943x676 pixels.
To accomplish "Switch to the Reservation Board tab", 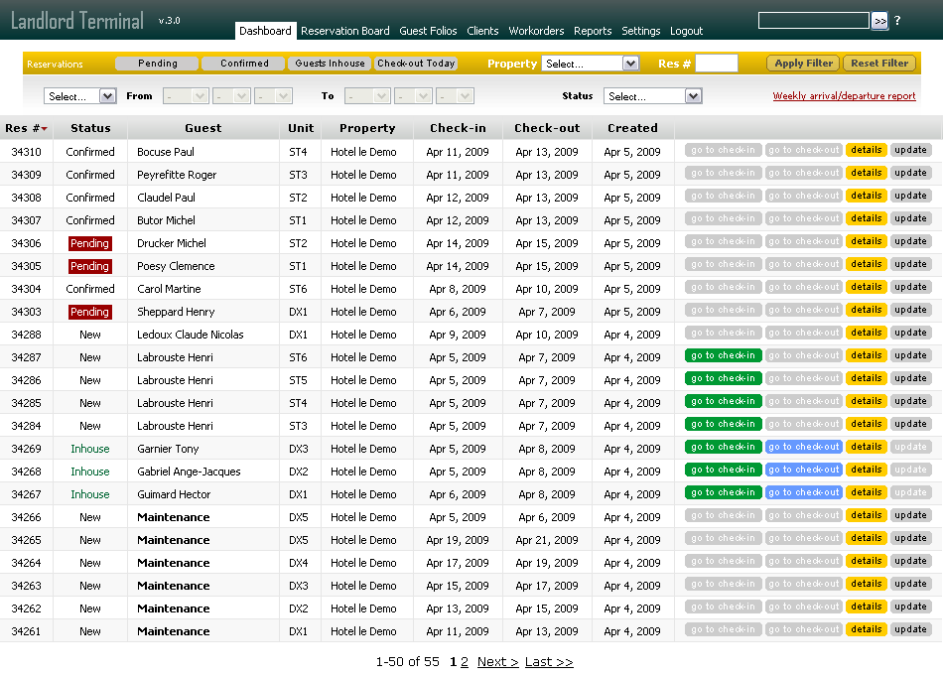I will pyautogui.click(x=344, y=31).
